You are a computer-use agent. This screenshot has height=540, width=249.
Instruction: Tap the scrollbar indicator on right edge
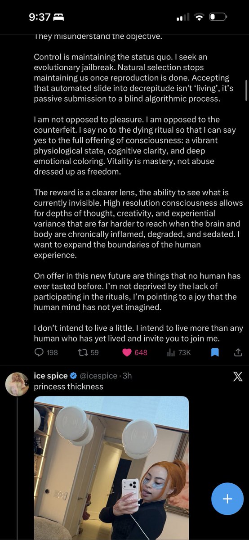click(246, 90)
